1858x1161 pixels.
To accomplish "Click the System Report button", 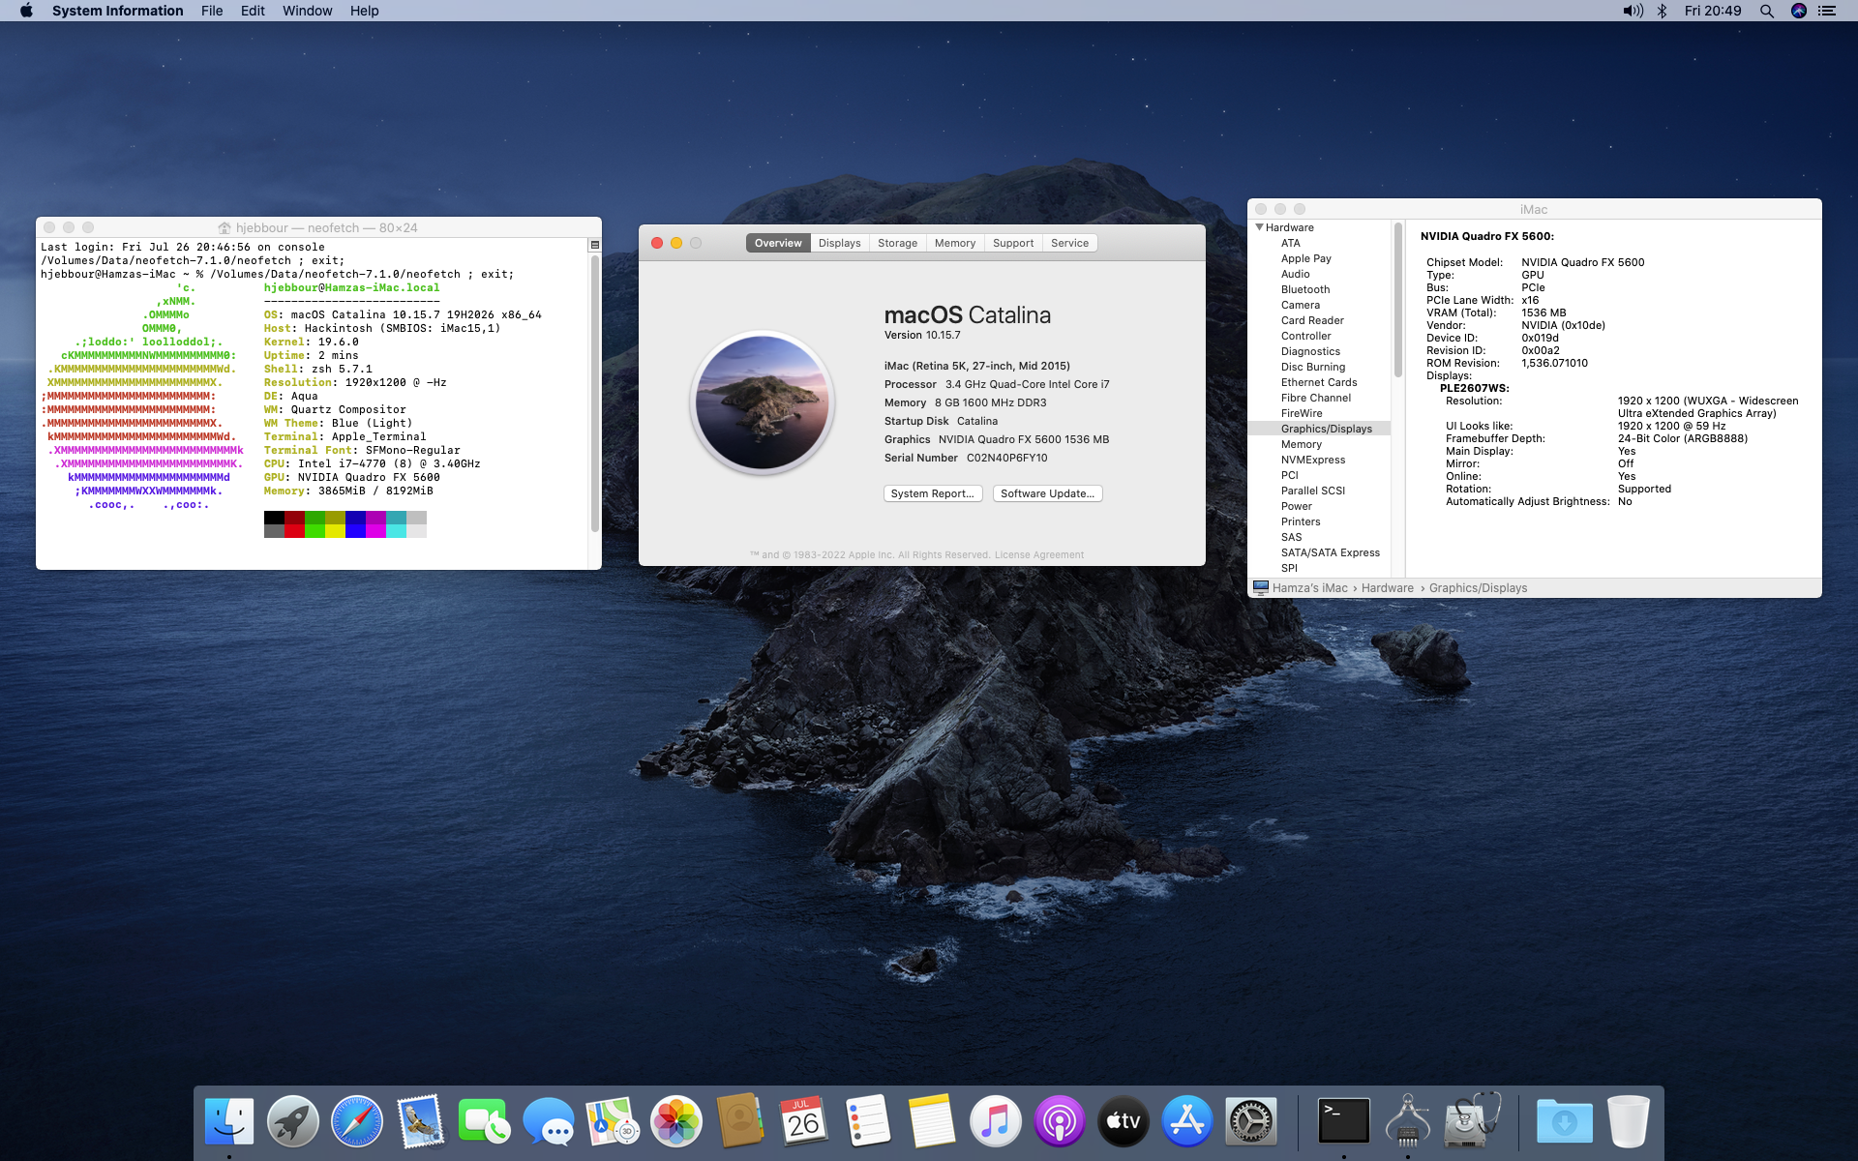I will click(x=932, y=493).
